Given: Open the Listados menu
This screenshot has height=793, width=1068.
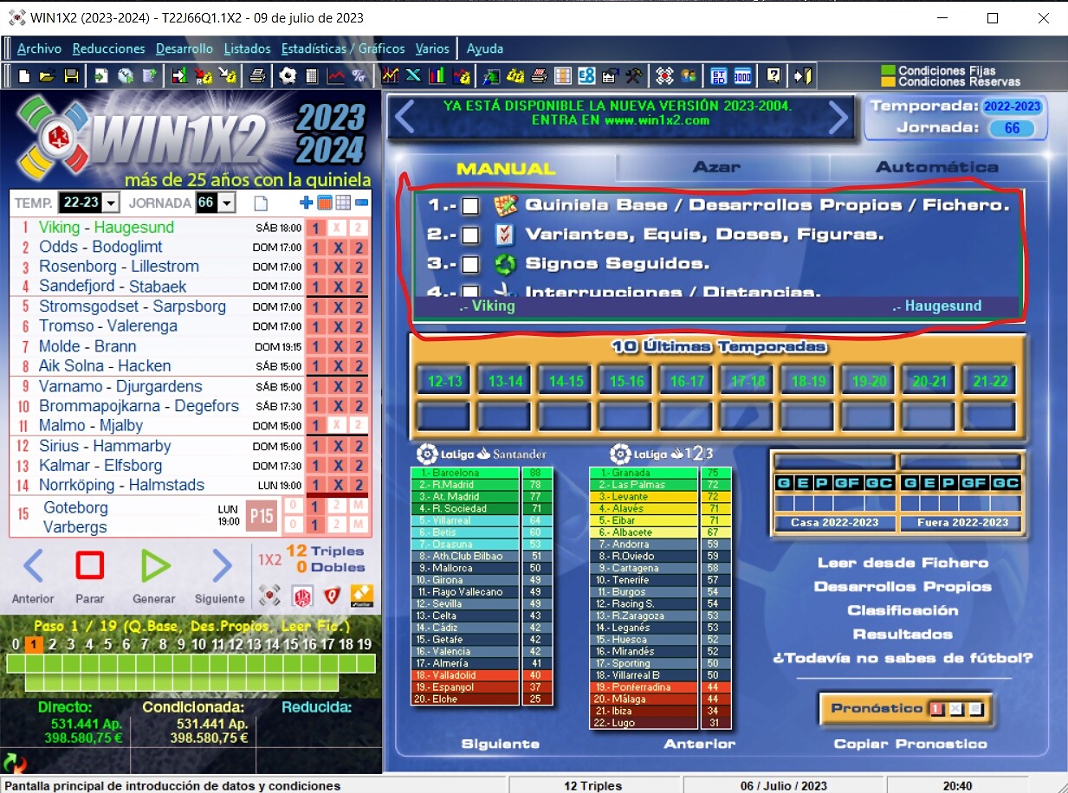Looking at the screenshot, I should click(247, 48).
